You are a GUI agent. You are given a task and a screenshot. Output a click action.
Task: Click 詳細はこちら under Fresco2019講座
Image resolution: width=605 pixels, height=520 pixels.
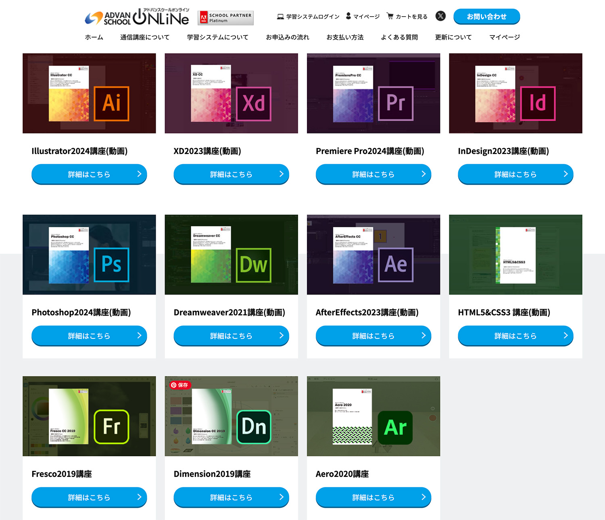click(x=89, y=497)
